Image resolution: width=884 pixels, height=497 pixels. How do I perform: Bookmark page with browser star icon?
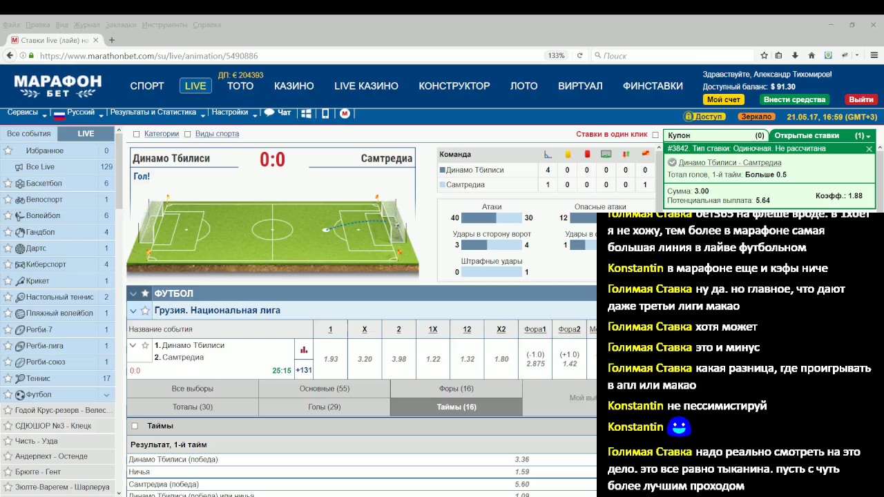click(x=764, y=56)
